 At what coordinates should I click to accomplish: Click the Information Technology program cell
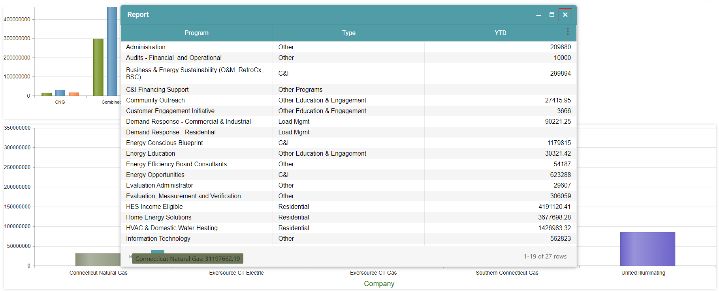coord(158,239)
